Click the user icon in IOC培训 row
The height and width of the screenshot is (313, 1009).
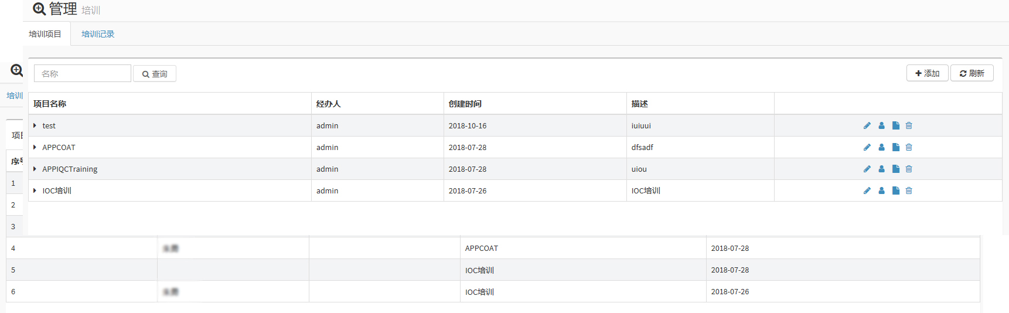881,190
